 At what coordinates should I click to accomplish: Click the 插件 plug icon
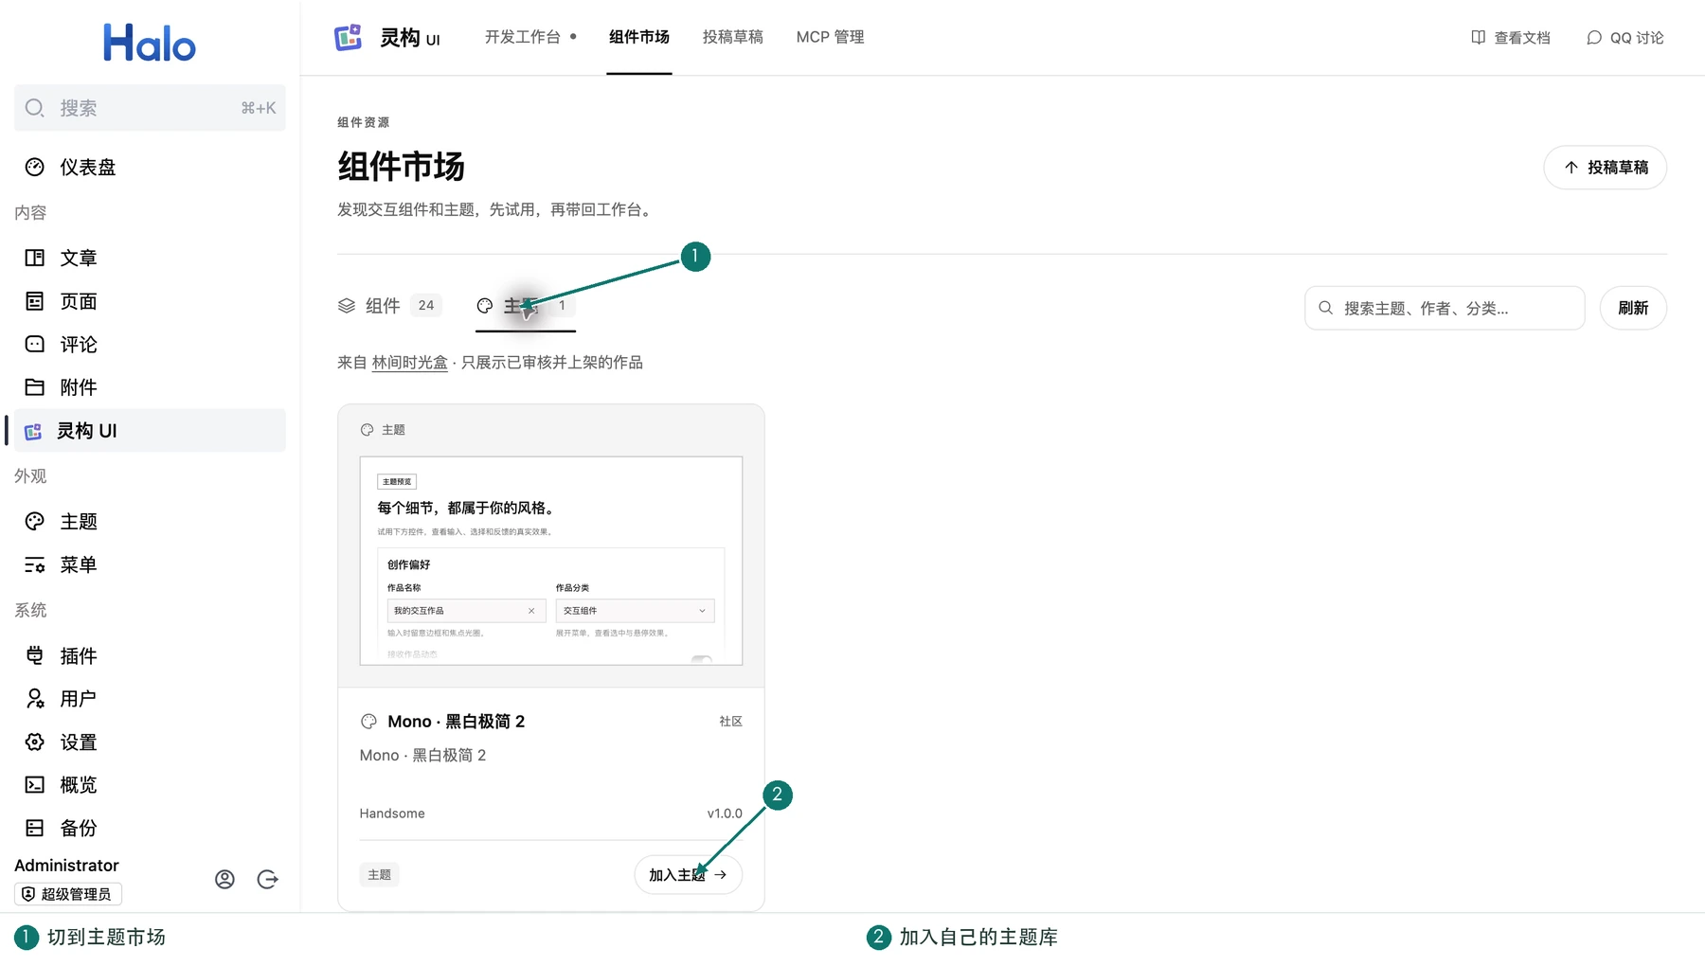(x=35, y=655)
